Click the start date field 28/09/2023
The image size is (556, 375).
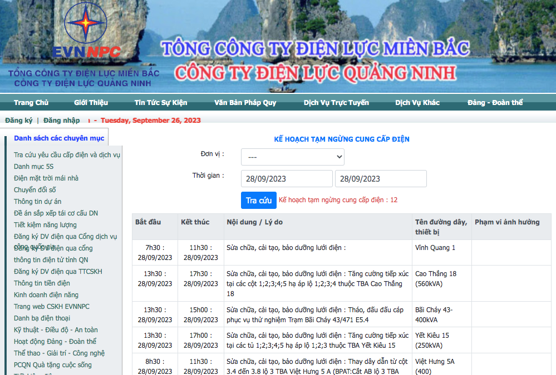click(287, 179)
